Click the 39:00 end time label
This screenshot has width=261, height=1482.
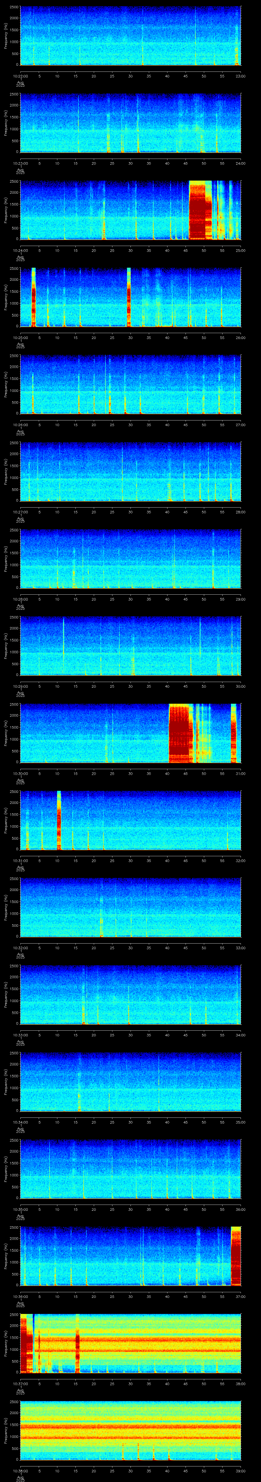pyautogui.click(x=241, y=1471)
